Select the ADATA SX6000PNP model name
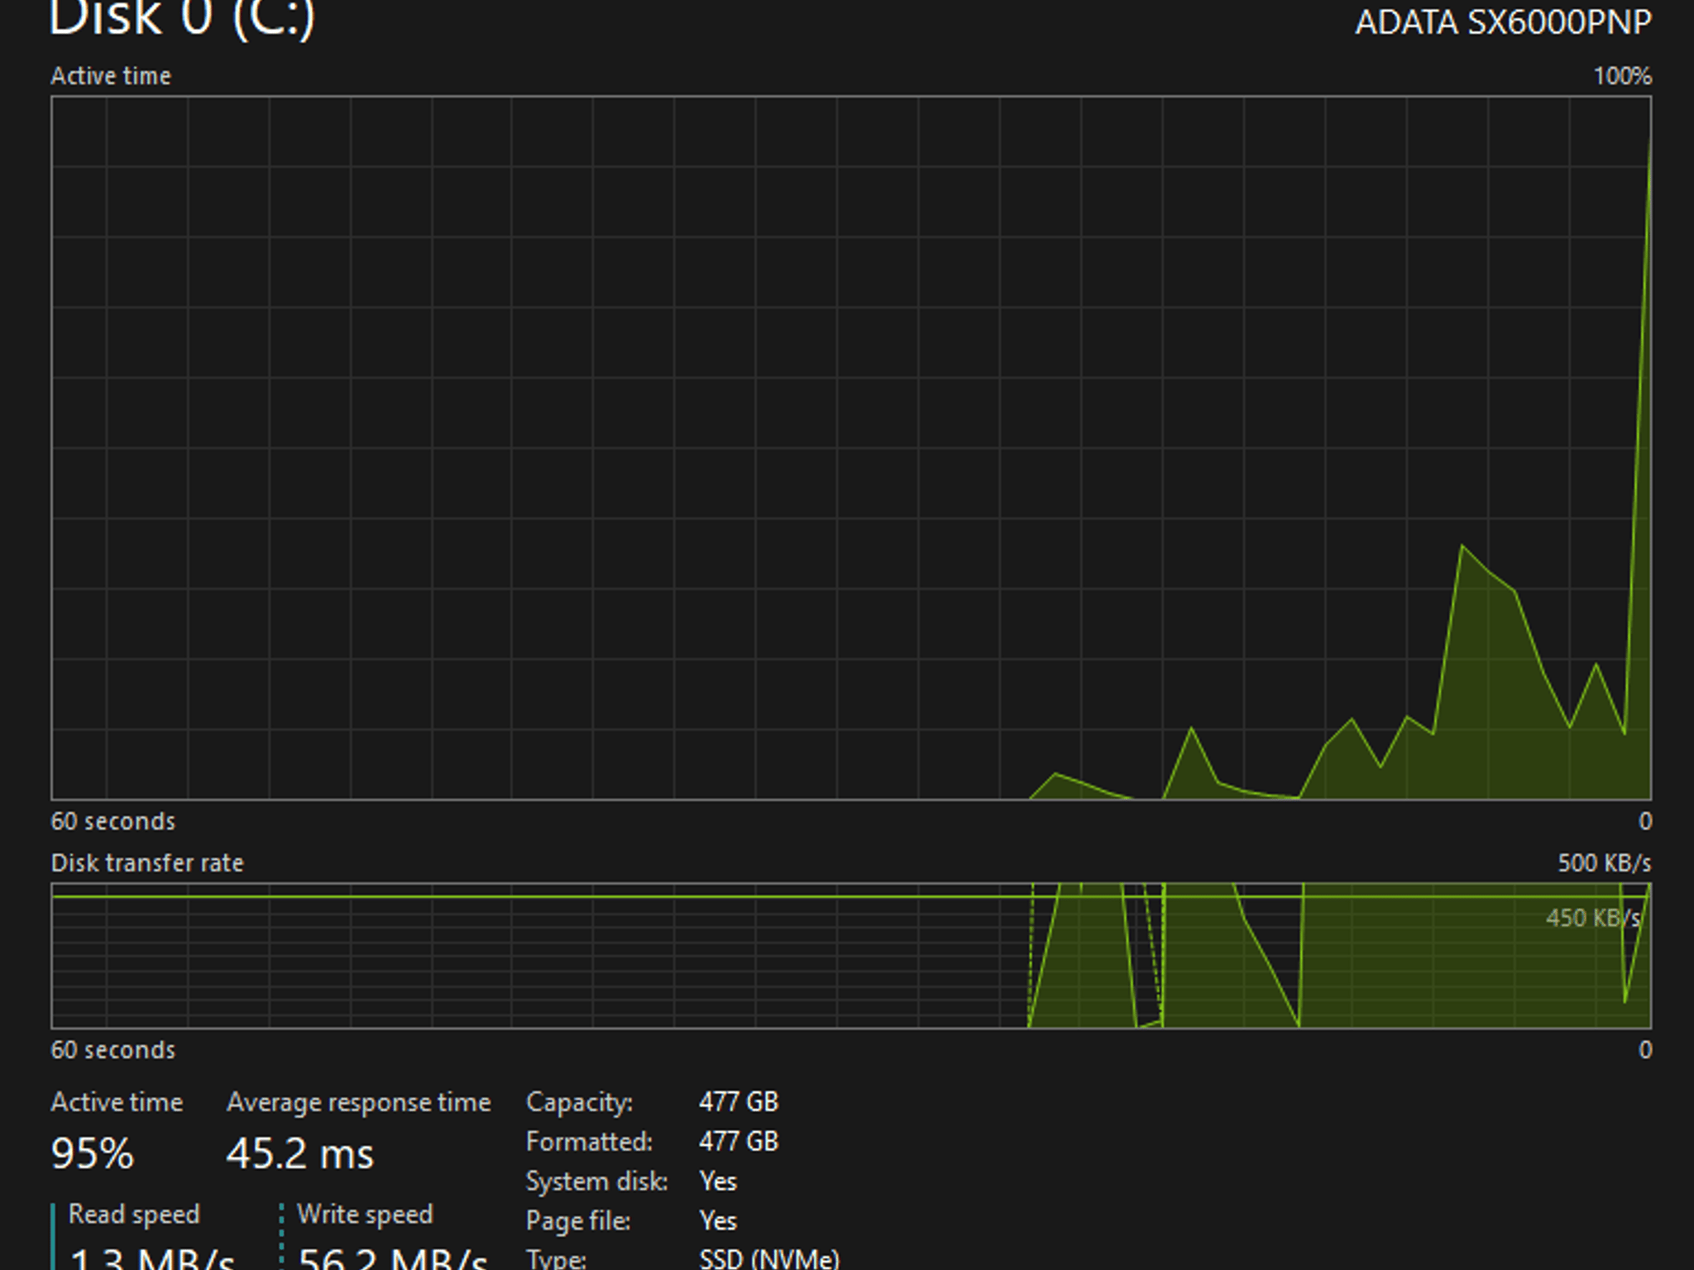 [x=1503, y=22]
